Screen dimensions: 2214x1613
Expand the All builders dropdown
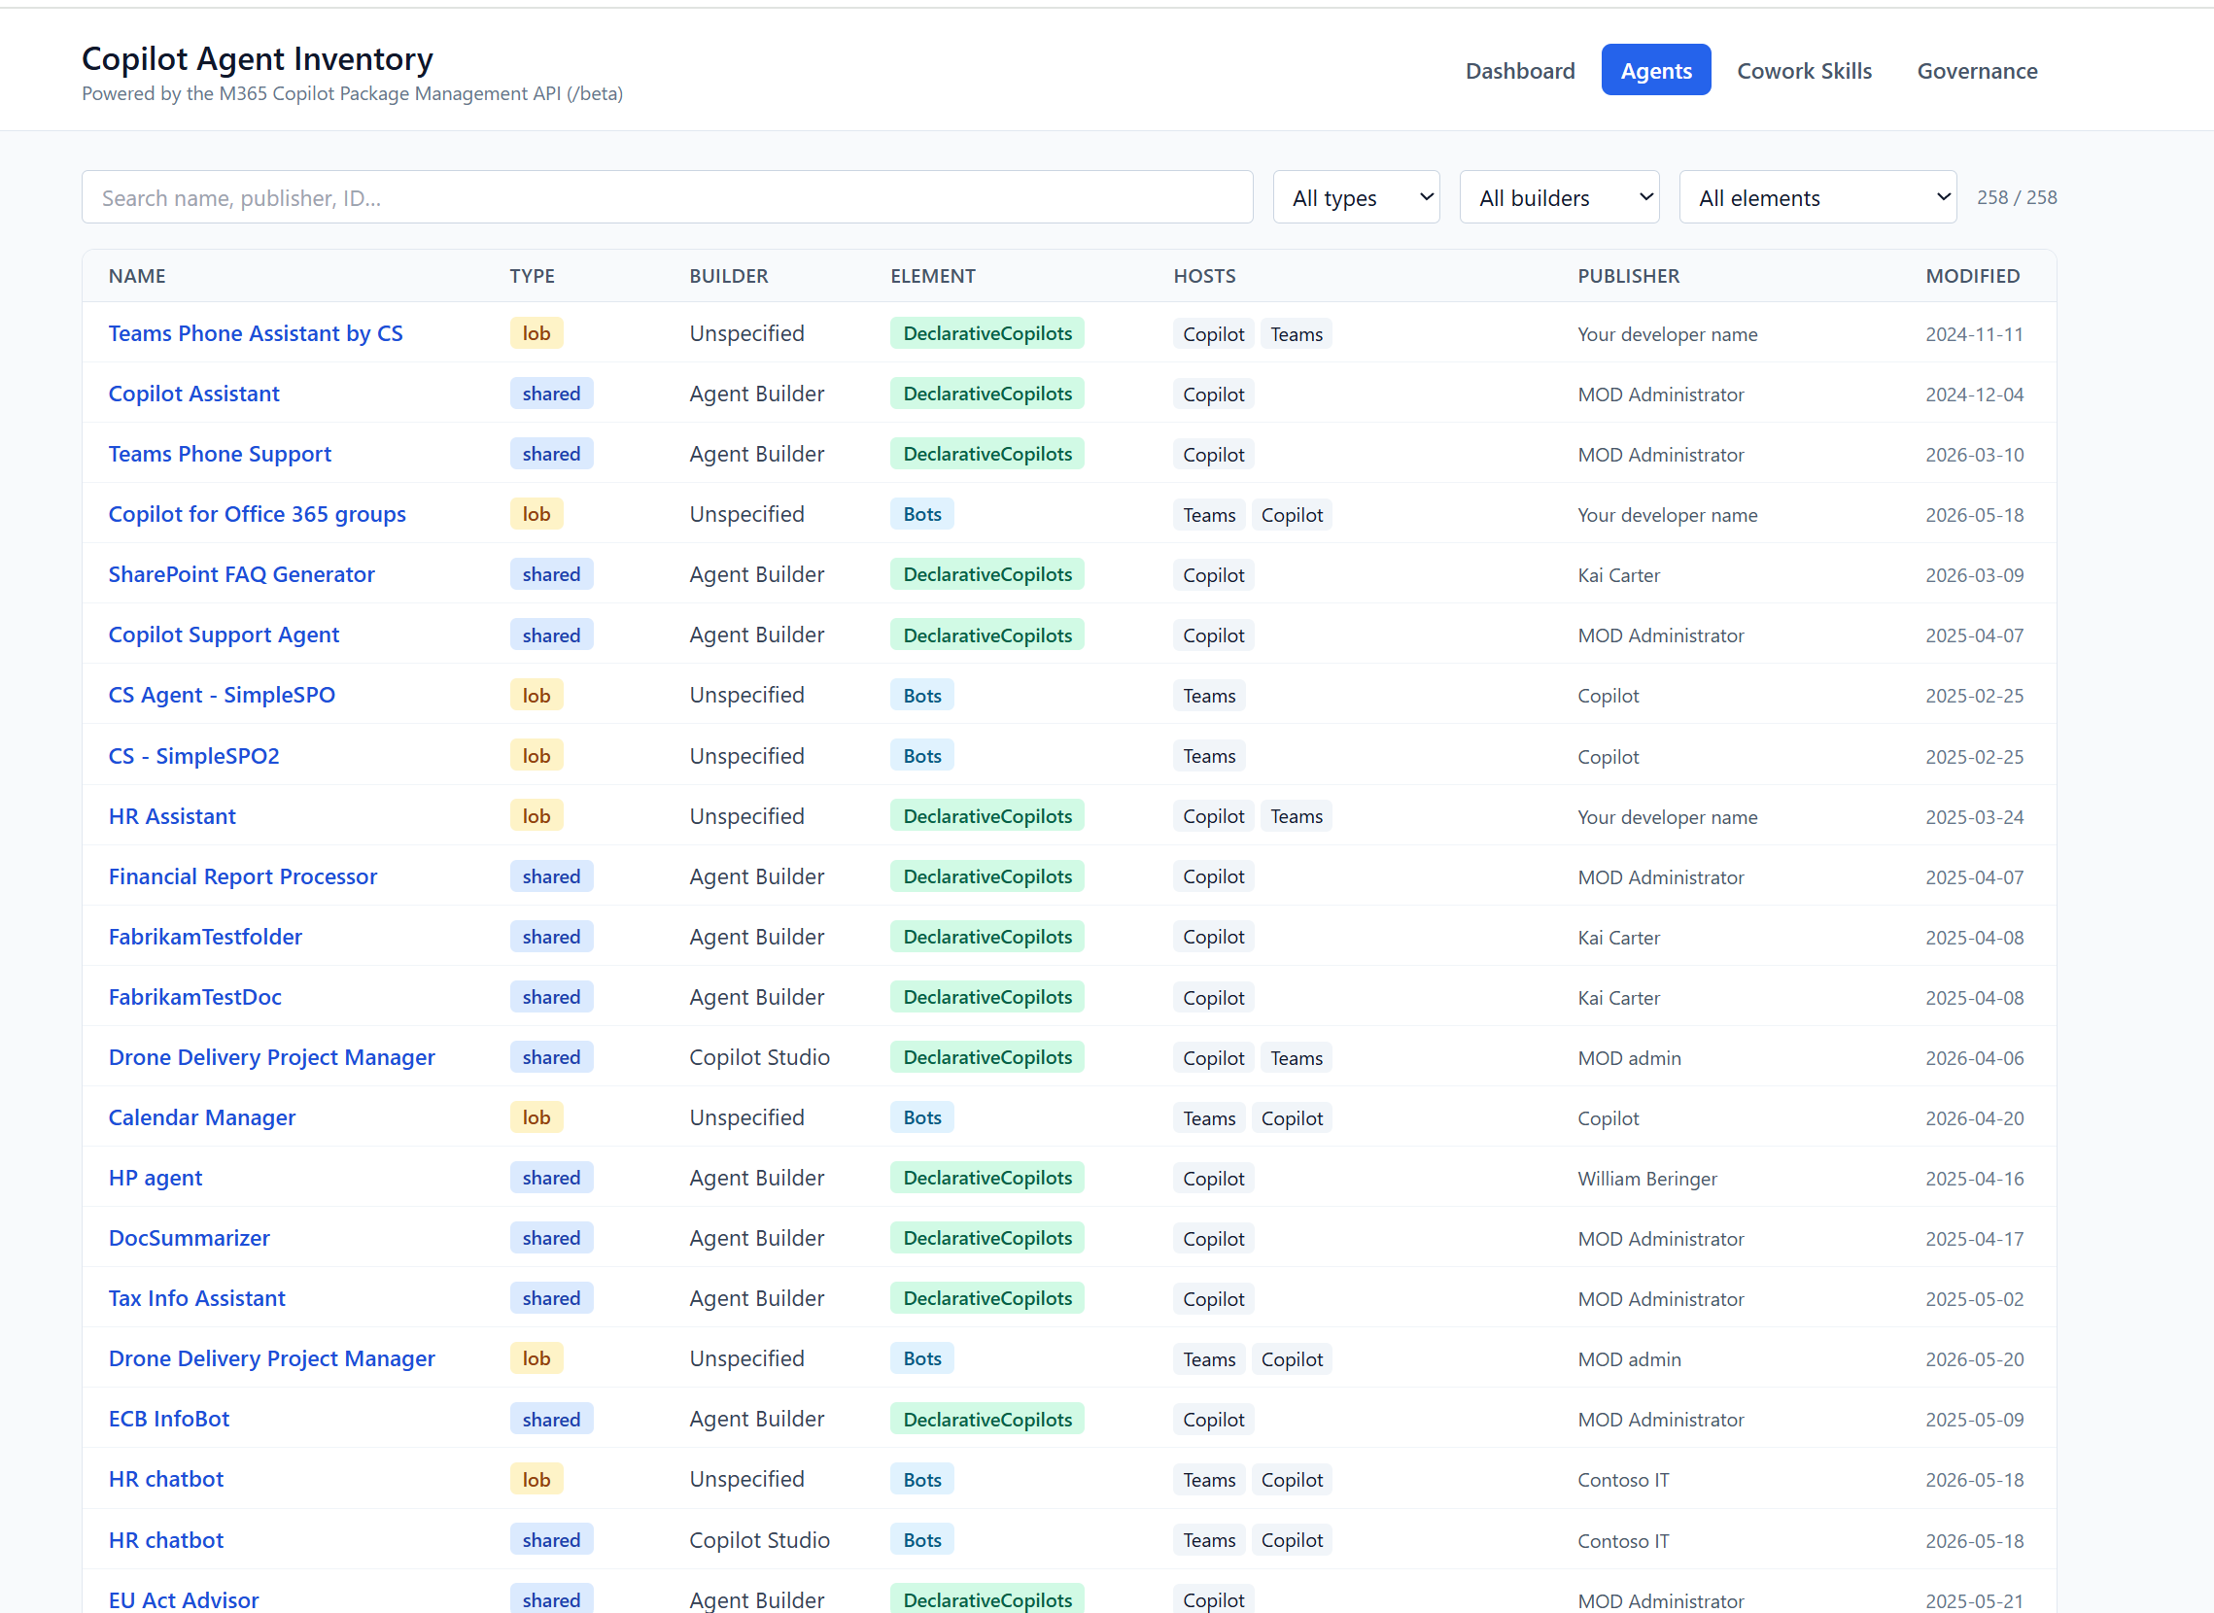click(1559, 197)
